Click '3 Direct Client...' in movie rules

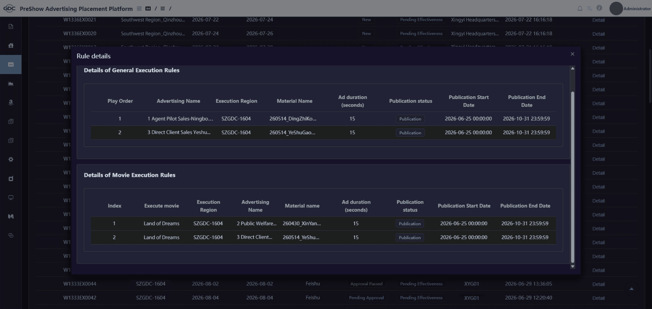coord(254,237)
